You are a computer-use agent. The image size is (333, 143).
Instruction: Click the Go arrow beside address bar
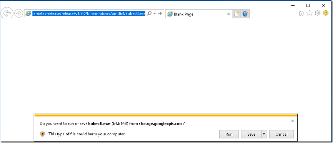[x=160, y=13]
